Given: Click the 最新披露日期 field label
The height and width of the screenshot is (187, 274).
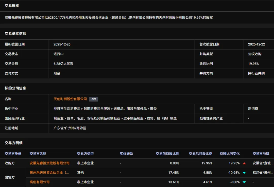Looking at the screenshot, I should [x=15, y=44].
